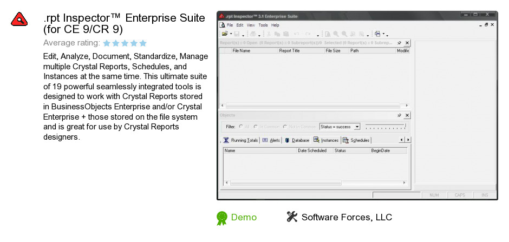
Task: Switch to the Schedules tab
Action: (356, 140)
